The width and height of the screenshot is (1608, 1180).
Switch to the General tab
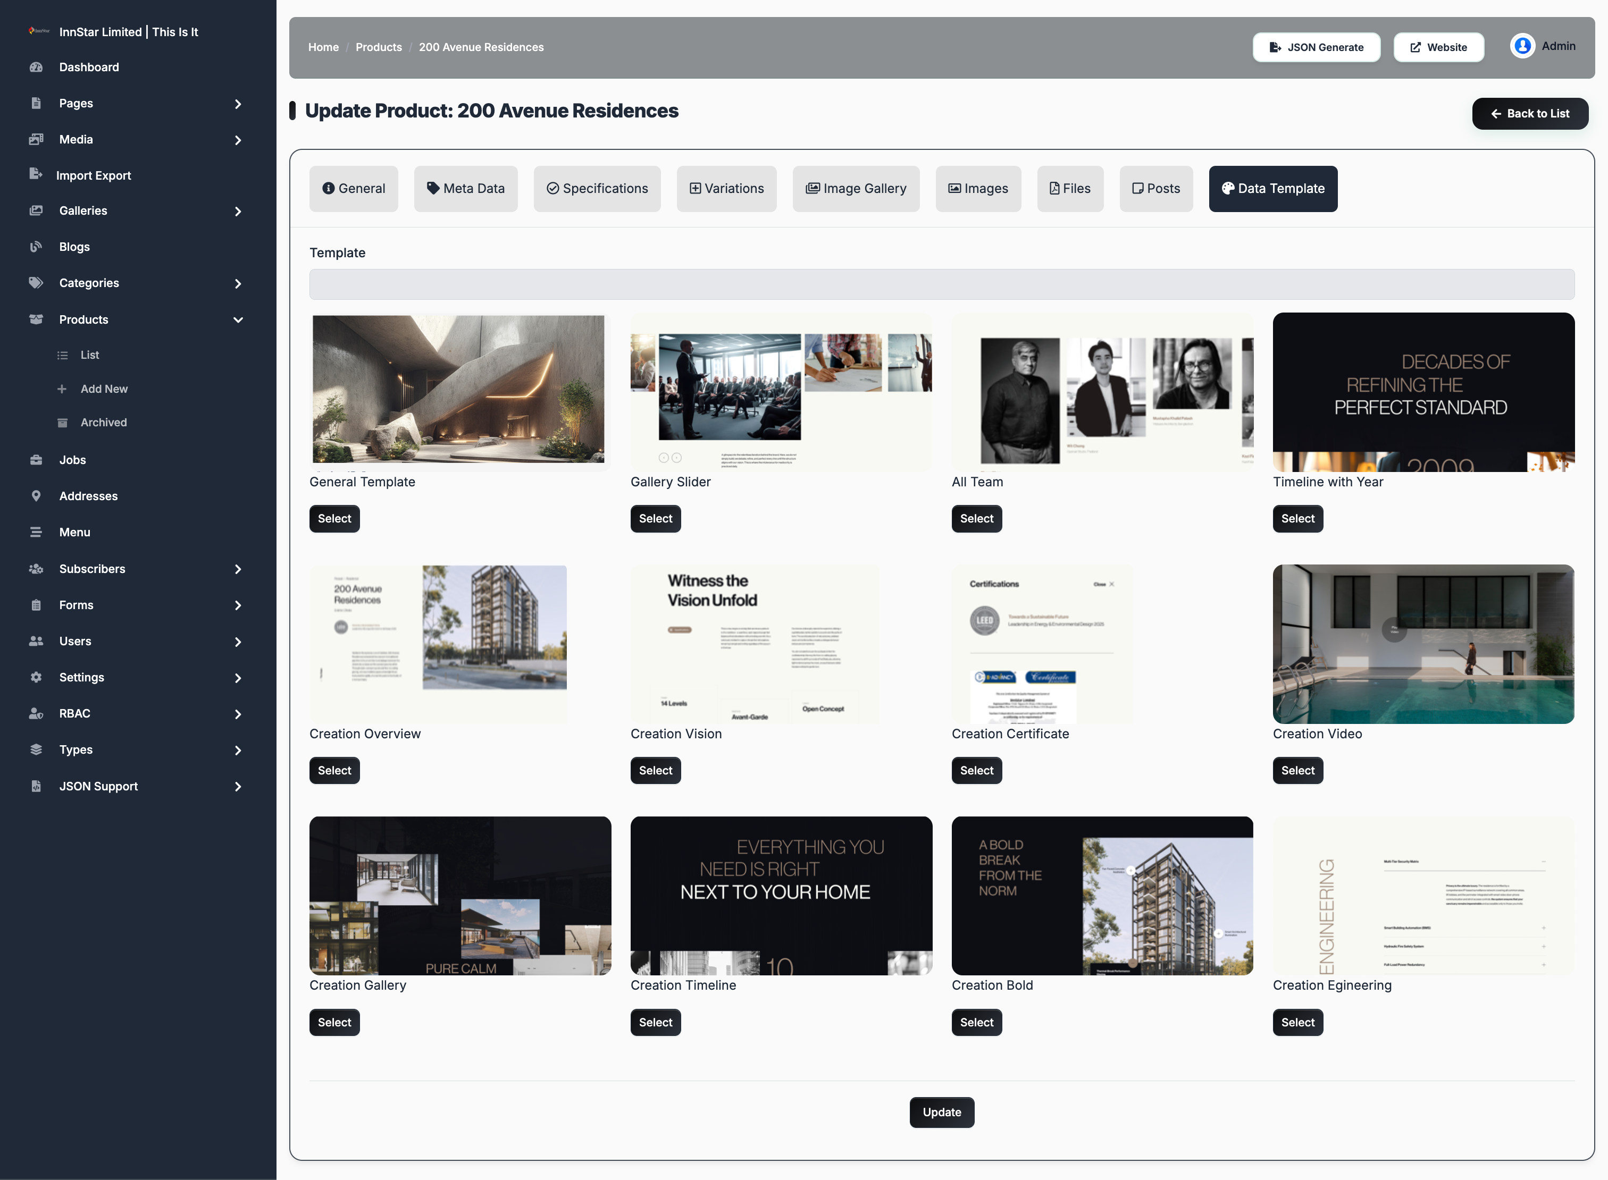354,189
